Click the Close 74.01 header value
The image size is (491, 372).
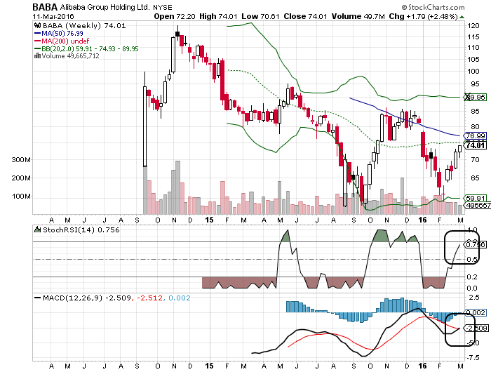coord(305,16)
